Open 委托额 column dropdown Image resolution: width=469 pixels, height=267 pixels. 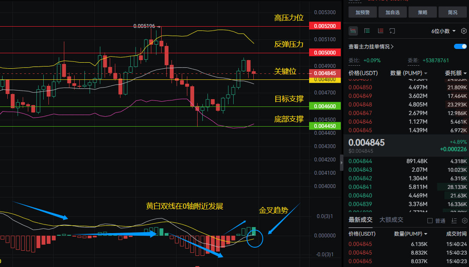coord(456,73)
